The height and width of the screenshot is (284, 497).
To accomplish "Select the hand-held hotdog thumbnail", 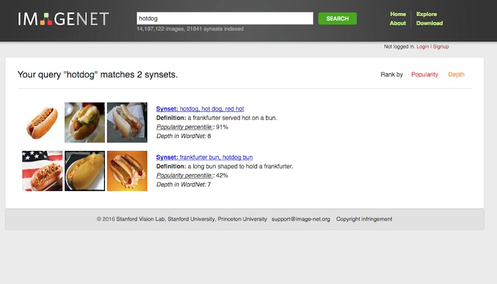I will pos(127,122).
